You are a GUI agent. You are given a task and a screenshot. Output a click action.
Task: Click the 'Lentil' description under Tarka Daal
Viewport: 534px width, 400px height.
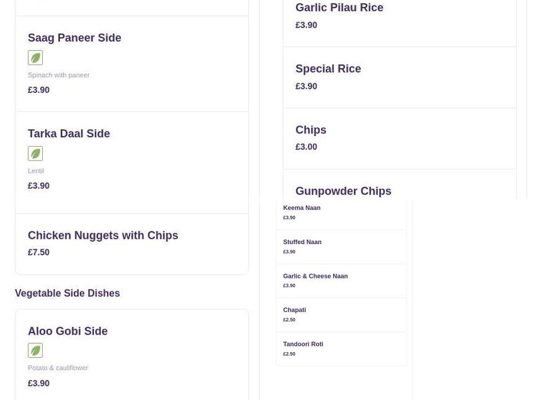[x=35, y=171]
